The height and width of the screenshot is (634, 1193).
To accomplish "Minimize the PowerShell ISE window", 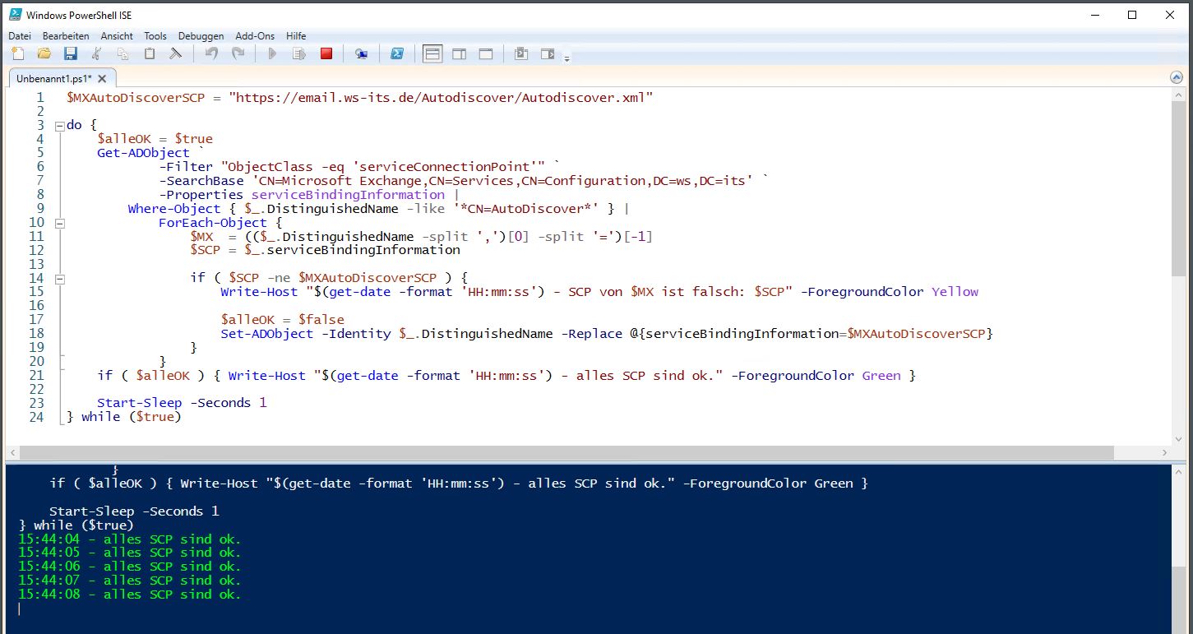I will 1094,15.
